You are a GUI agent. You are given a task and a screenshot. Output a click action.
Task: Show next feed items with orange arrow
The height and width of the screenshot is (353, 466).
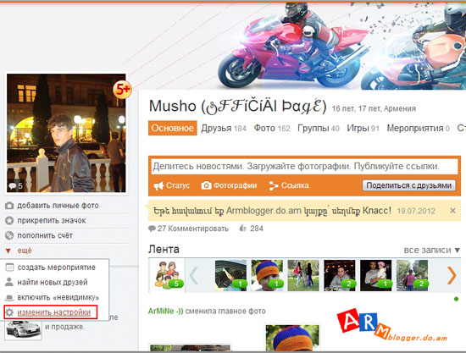tap(452, 275)
